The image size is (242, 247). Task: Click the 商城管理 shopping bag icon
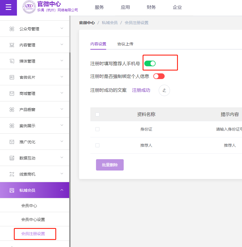[x=12, y=93]
